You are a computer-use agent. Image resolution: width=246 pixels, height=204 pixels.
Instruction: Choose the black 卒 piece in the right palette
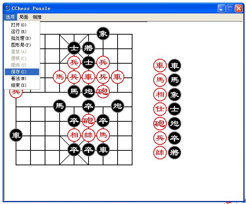coord(174,138)
